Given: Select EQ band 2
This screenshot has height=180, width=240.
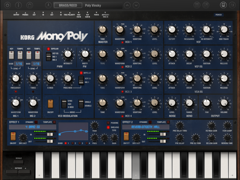Looking at the screenshot, I should pyautogui.click(x=73, y=143).
